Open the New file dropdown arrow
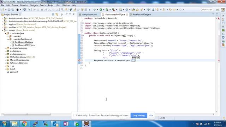Image resolution: width=226 pixels, height=127 pixels. pos(6,10)
